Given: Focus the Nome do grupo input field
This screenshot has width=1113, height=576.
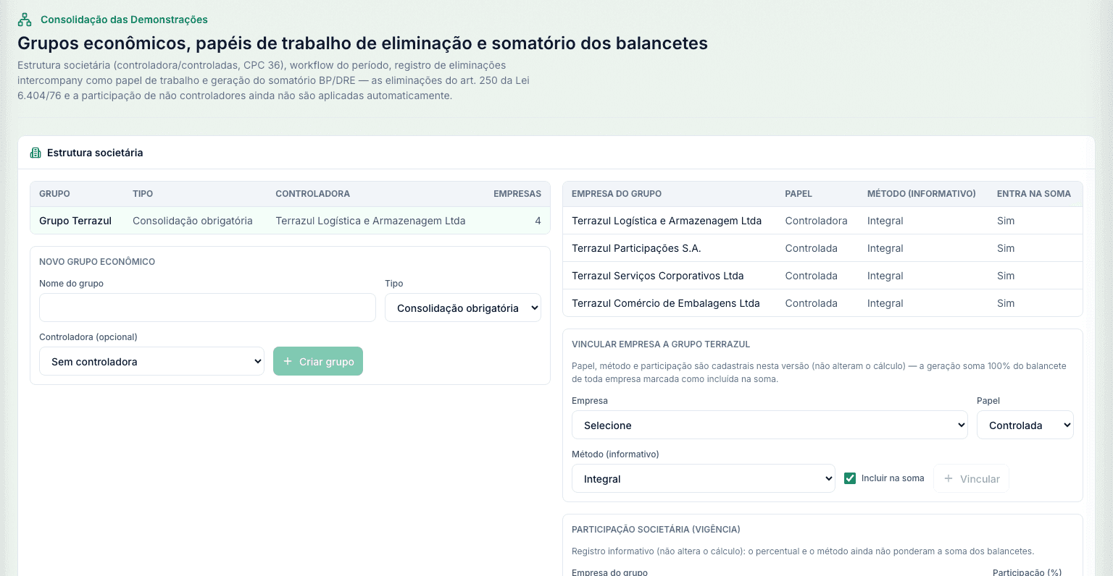Looking at the screenshot, I should coord(207,308).
